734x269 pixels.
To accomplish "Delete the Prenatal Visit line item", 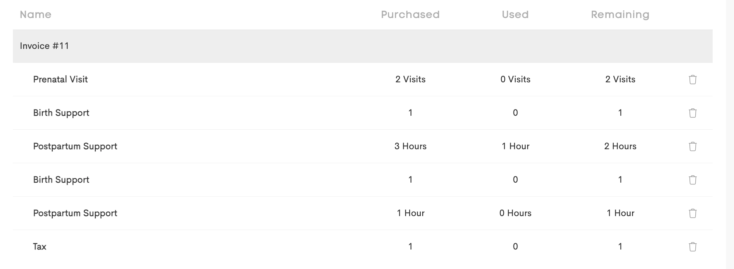I will click(x=692, y=79).
